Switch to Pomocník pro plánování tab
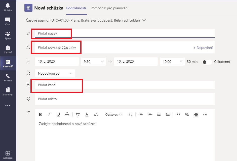Viewport: 237px width, 161px height. (109, 8)
